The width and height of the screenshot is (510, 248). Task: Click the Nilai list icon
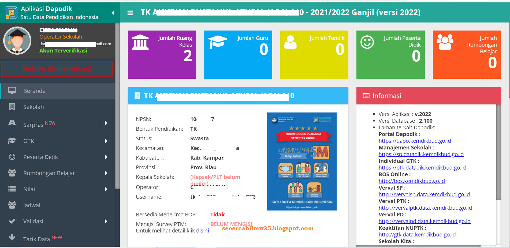point(12,189)
